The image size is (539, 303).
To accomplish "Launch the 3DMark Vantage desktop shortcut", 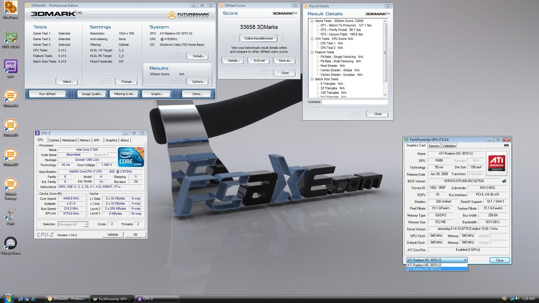I will tap(10, 188).
